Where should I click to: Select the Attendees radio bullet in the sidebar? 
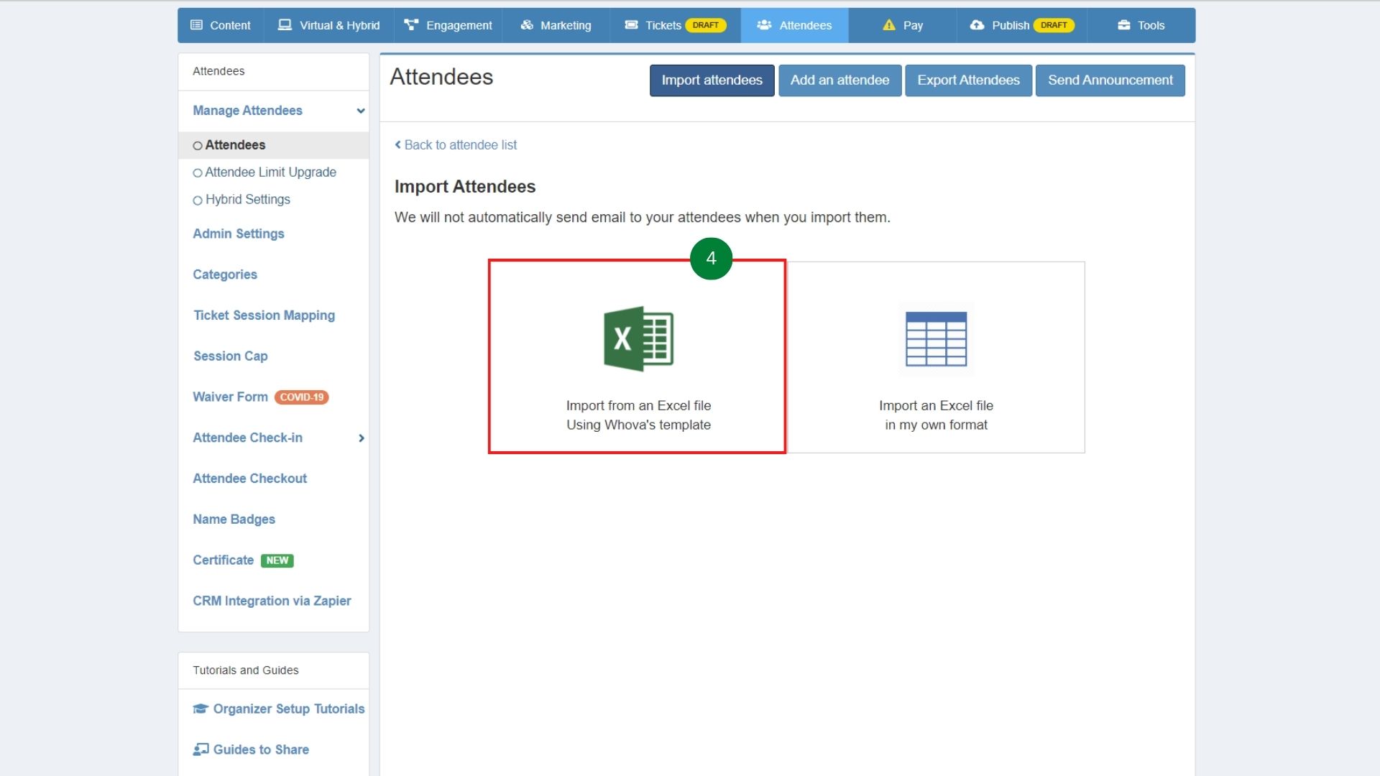coord(197,145)
